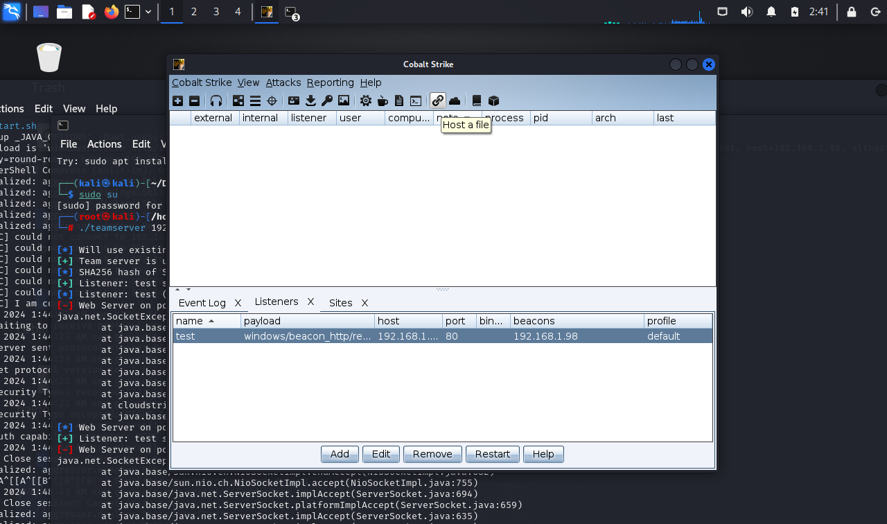
Task: Open the Attacks menu
Action: [283, 82]
